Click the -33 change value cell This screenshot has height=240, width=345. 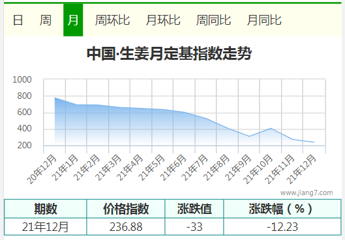194,227
